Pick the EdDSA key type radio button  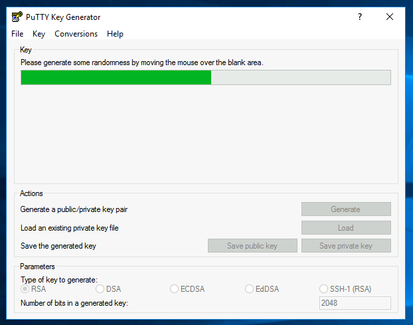click(x=250, y=289)
